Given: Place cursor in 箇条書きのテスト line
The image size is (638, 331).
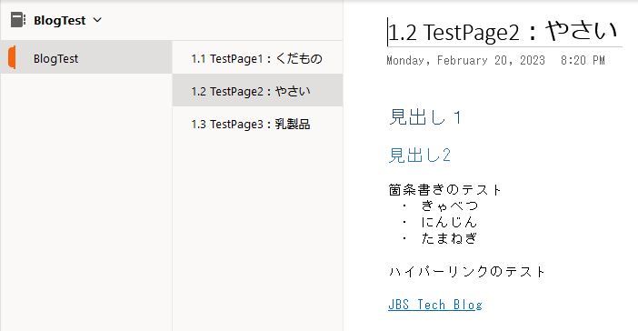Looking at the screenshot, I should pyautogui.click(x=445, y=190).
